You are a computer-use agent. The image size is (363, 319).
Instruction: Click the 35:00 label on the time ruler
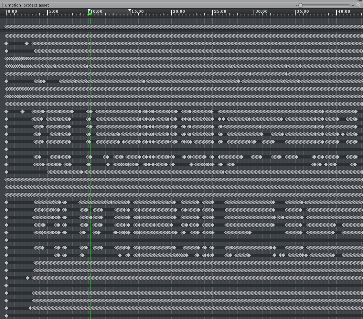tap(303, 11)
